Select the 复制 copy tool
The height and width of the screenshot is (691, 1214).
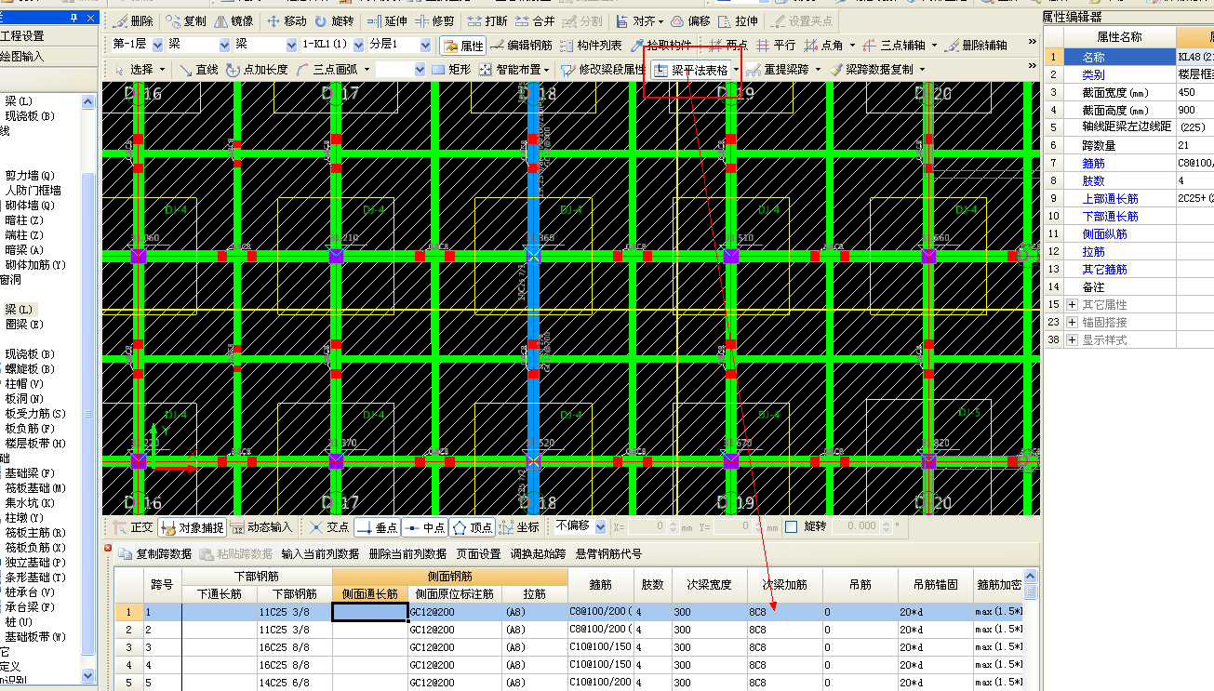point(186,21)
